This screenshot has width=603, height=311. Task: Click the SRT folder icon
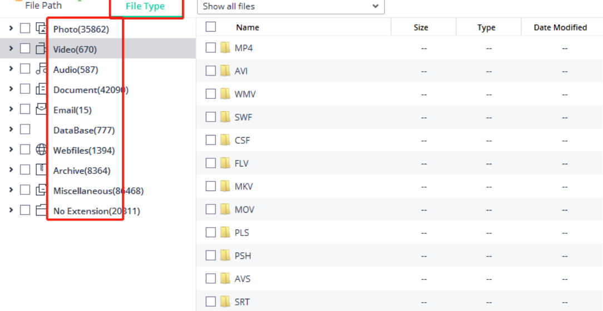[225, 302]
